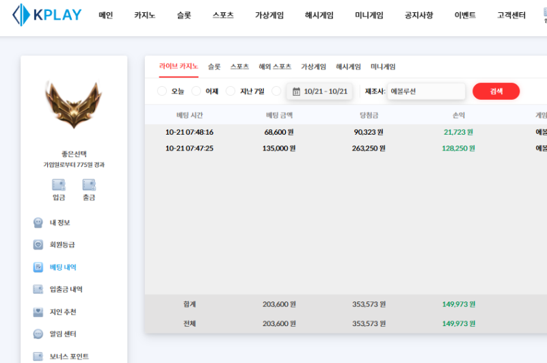Open 보너스 포인트 in the sidebar
This screenshot has width=547, height=363.
tap(68, 356)
